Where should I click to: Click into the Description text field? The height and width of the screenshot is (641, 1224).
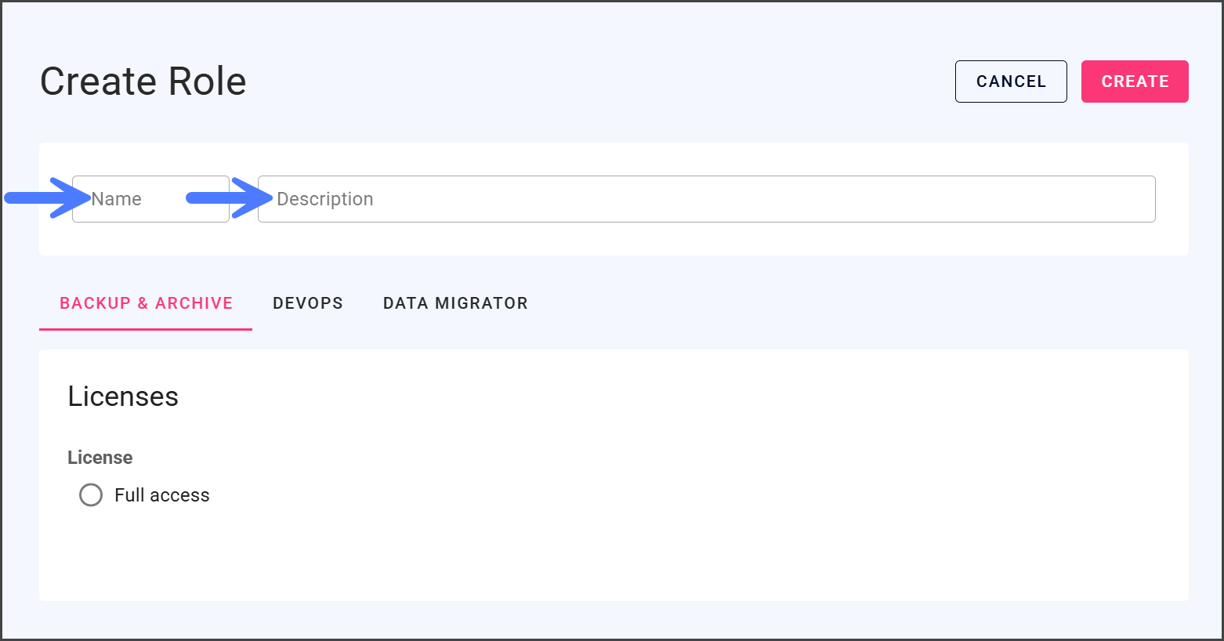pyautogui.click(x=705, y=199)
